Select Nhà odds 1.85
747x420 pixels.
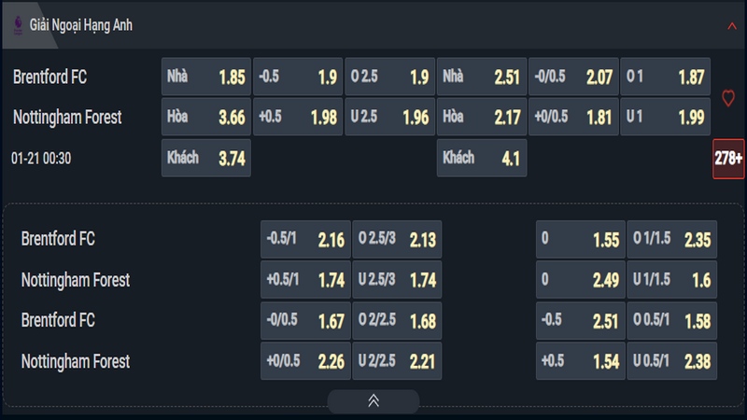click(x=206, y=77)
